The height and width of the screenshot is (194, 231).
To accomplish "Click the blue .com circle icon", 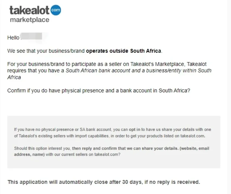I will (56, 10).
